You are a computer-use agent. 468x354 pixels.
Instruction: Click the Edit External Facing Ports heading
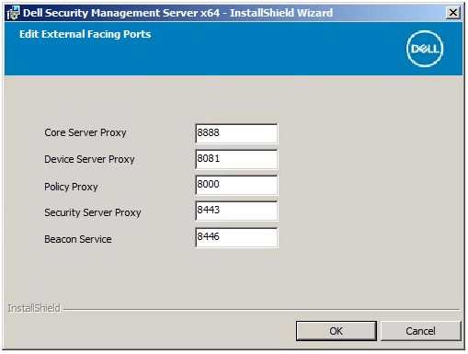click(x=86, y=34)
